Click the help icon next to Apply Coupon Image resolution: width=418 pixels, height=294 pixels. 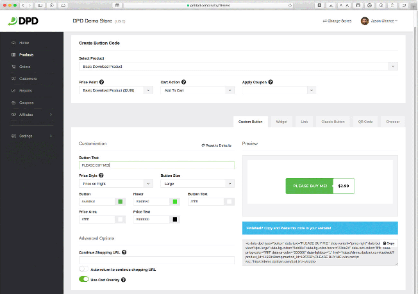[271, 83]
